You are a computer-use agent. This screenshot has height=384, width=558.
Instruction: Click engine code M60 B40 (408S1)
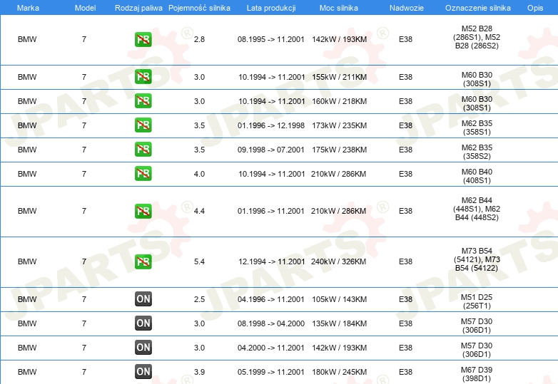pyautogui.click(x=477, y=176)
